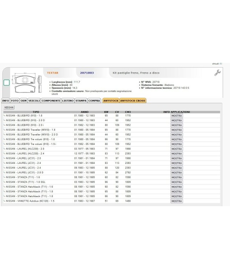Viewport: 230px width, 269px height.
Task: Select row NISSAN - BLUEBIRD (910) - 1.8
Action: coord(112,116)
